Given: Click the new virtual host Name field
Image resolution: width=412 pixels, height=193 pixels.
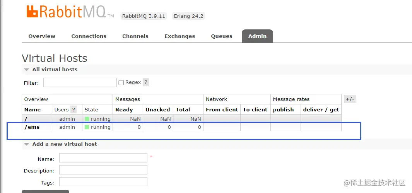Looking at the screenshot, I should [x=103, y=158].
